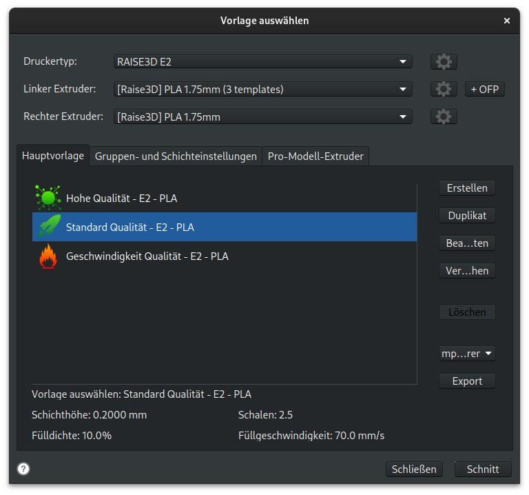Switch to Gruppen- und Schichteinstellungen tab
Screen dimensions: 529x495
click(176, 156)
